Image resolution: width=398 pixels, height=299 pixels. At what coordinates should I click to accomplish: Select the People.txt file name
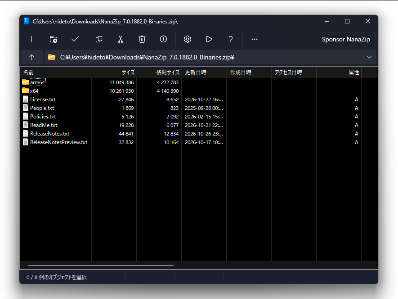(x=42, y=108)
